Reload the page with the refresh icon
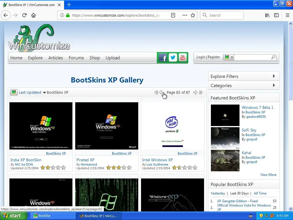Screen dimensions: 293x220 (25, 15)
